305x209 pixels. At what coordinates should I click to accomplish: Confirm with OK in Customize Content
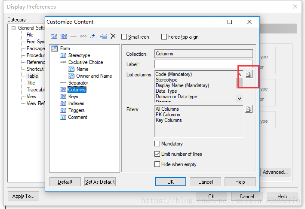click(x=170, y=182)
